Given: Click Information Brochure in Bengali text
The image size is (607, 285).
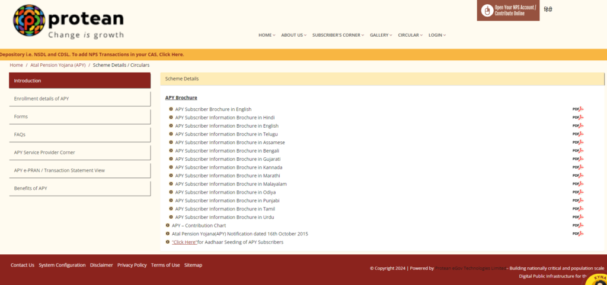Looking at the screenshot, I should pyautogui.click(x=227, y=151).
